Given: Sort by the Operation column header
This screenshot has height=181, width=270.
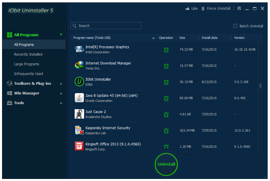Looking at the screenshot, I should [x=166, y=38].
